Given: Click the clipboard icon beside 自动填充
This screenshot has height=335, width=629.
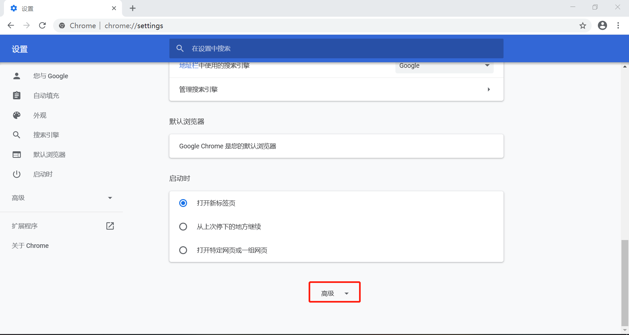Looking at the screenshot, I should [x=17, y=96].
